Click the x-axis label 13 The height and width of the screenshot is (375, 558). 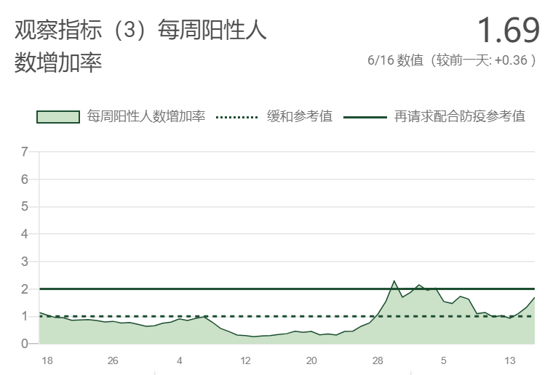[x=509, y=360]
